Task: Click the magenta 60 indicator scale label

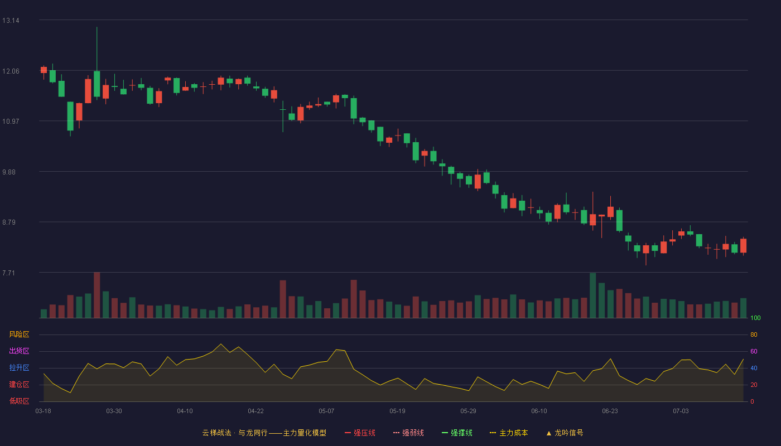Action: coord(754,351)
